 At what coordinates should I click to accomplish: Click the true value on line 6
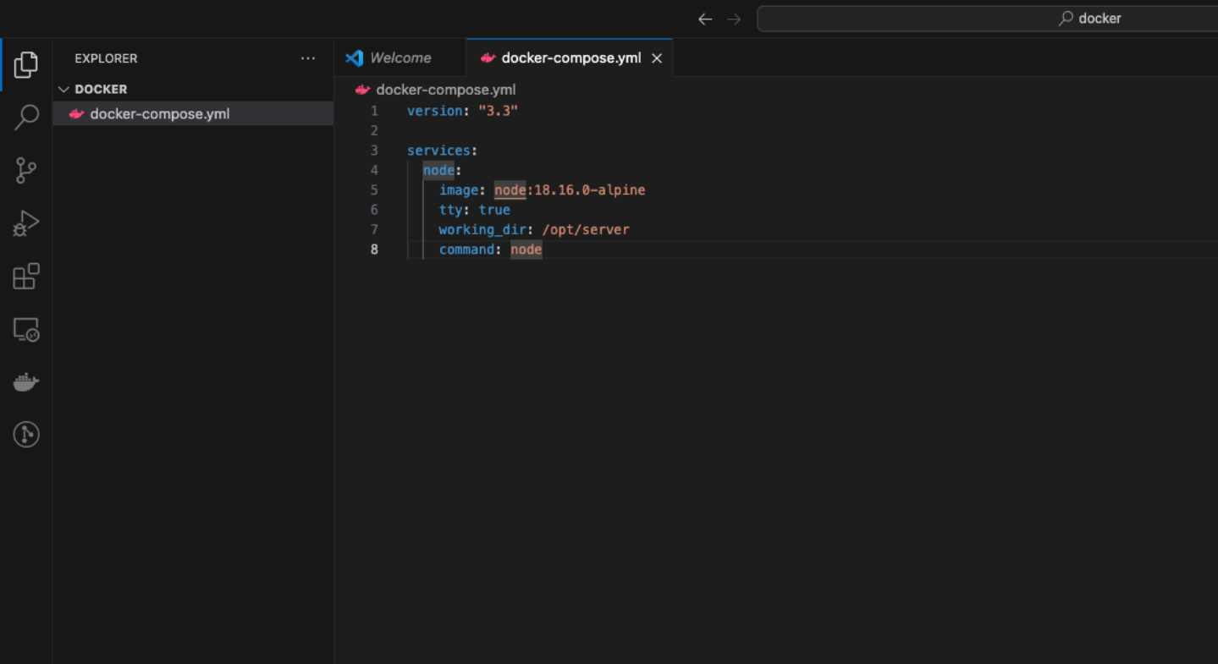[494, 210]
